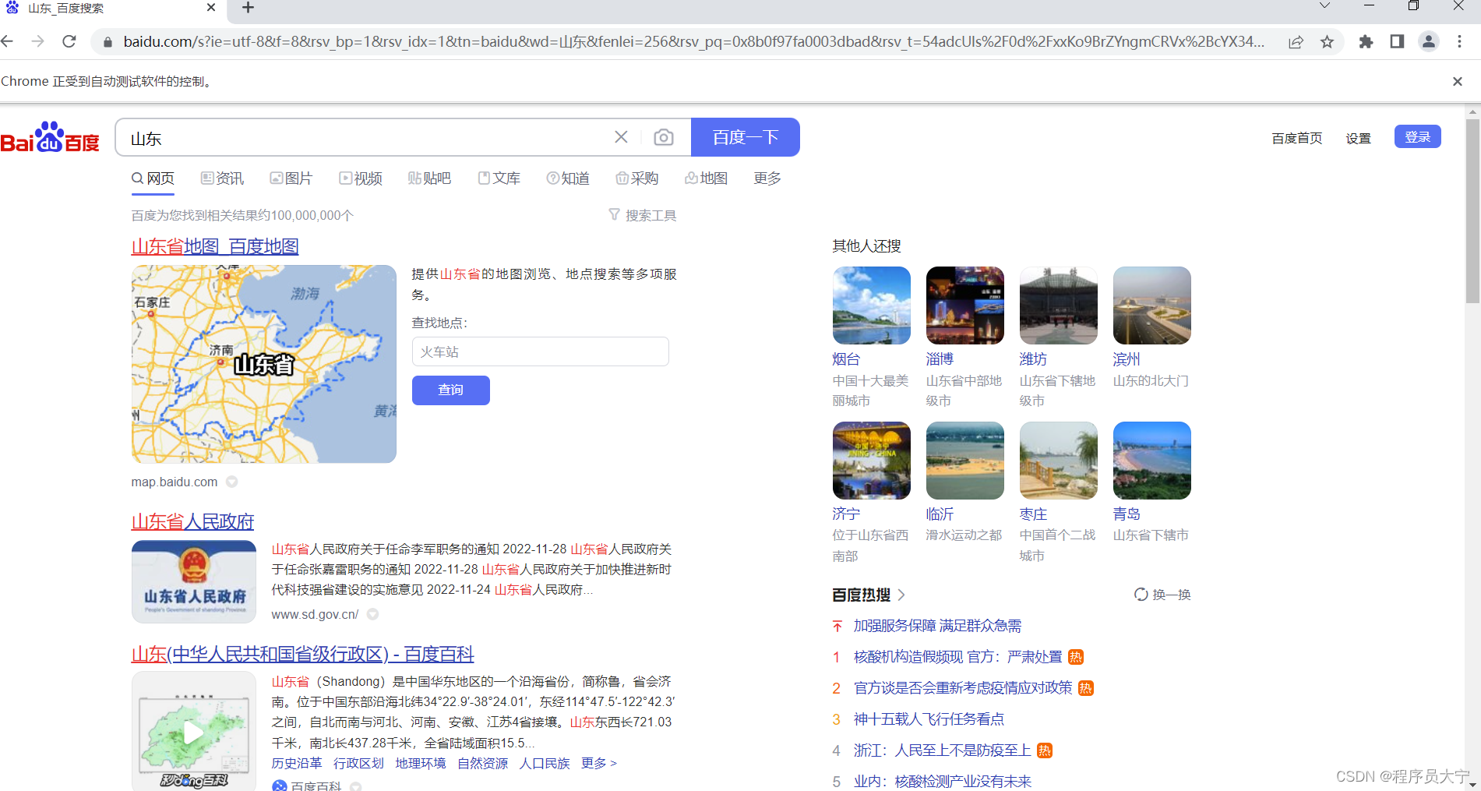Click the verification icon next to www.sd.gov.cn
The width and height of the screenshot is (1481, 791).
pyautogui.click(x=372, y=614)
